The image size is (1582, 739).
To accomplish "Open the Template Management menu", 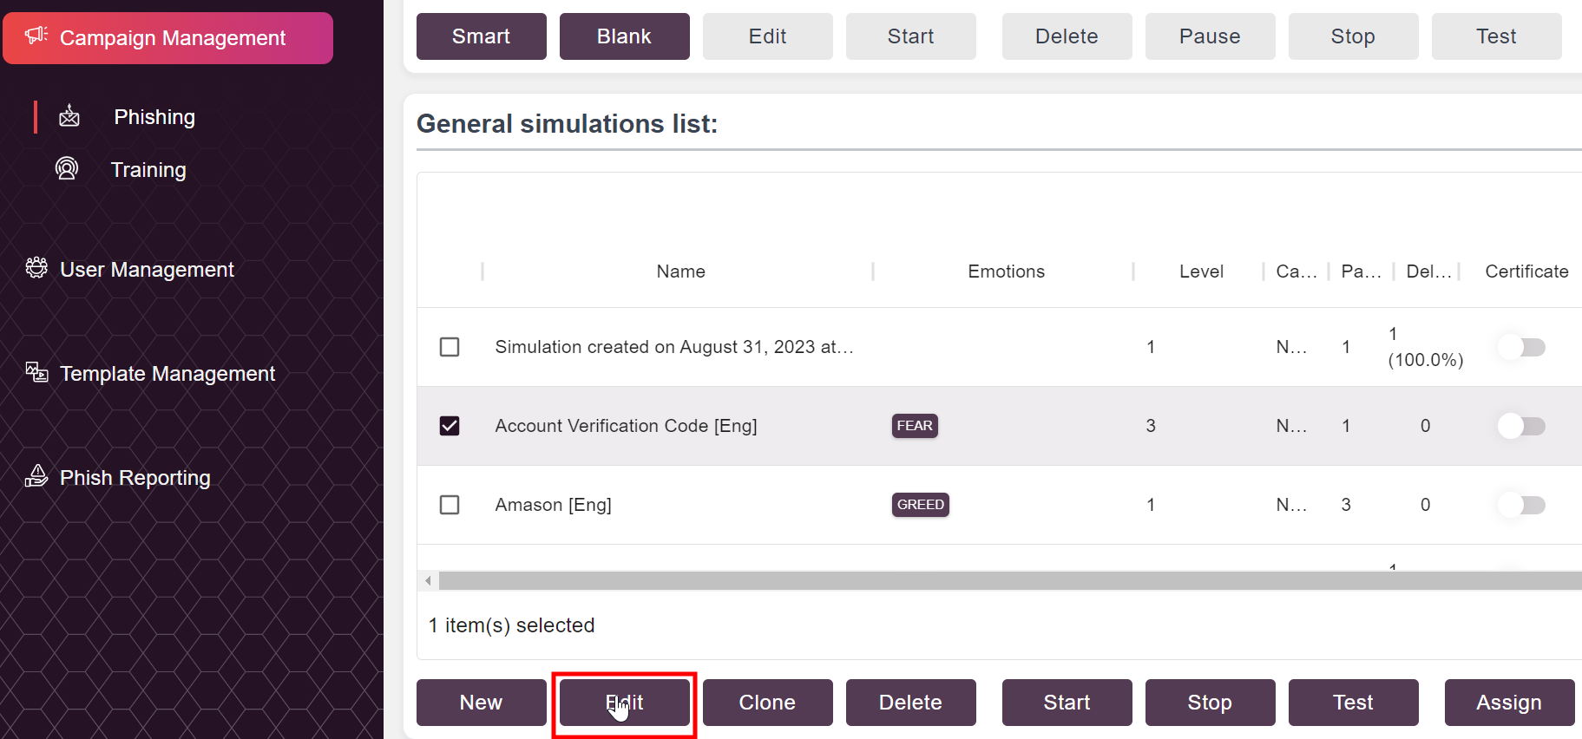I will click(x=167, y=374).
